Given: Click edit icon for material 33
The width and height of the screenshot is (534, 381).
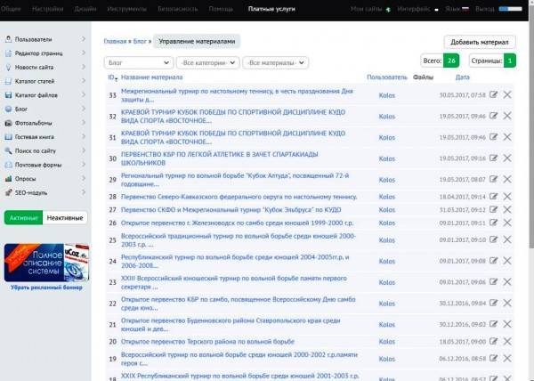Looking at the screenshot, I should (x=493, y=94).
